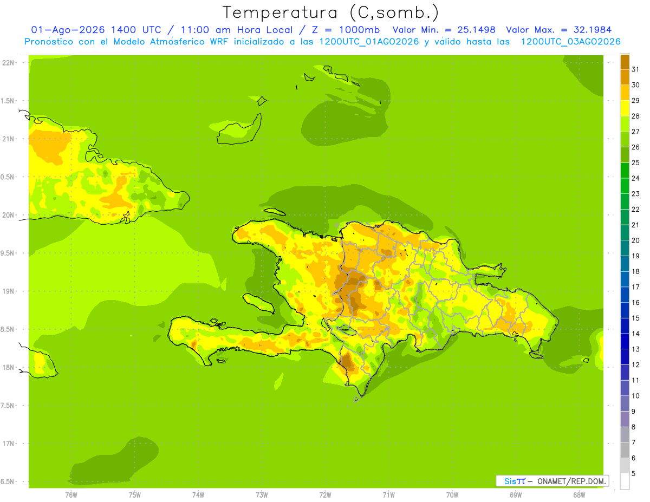The image size is (650, 502).
Task: Click the '68W' longitude label
Action: tap(579, 494)
